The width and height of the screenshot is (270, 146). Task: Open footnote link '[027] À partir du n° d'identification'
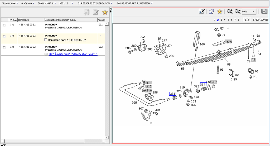pos(73,54)
